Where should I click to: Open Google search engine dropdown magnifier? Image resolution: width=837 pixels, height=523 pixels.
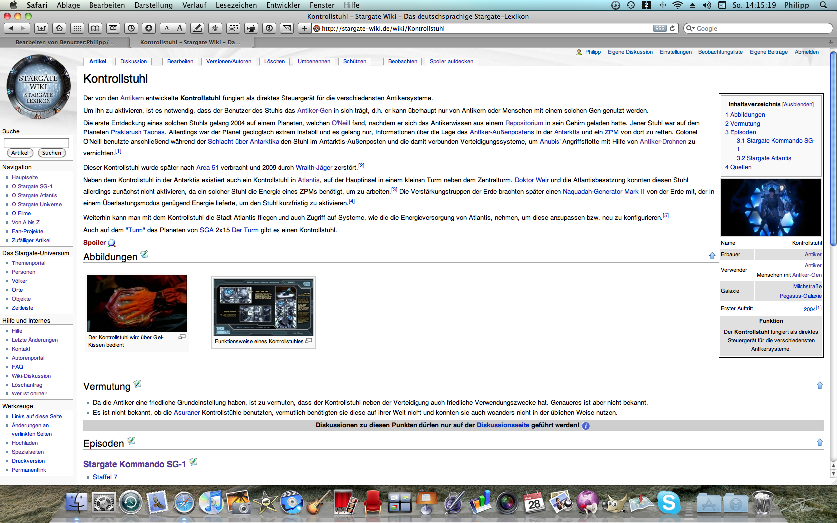[690, 28]
